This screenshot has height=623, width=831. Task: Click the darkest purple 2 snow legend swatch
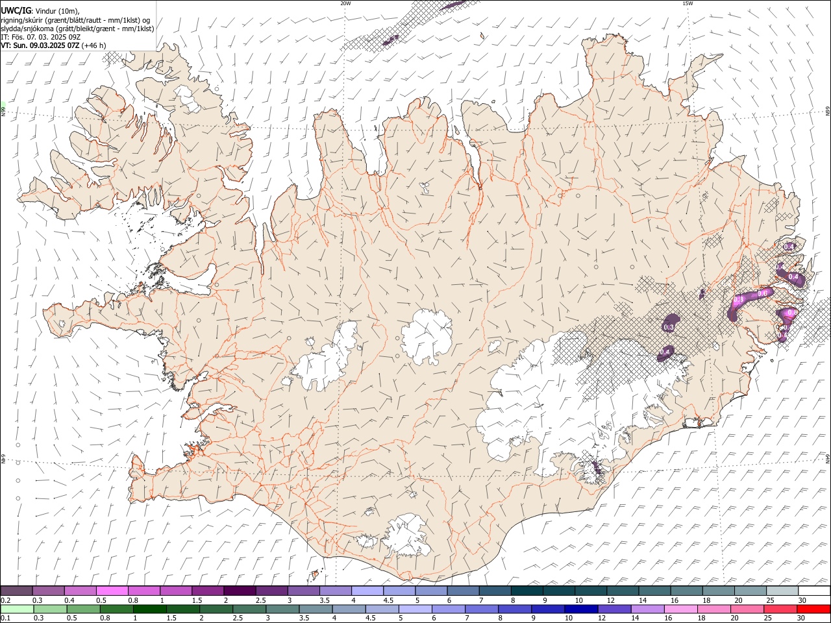[240, 591]
